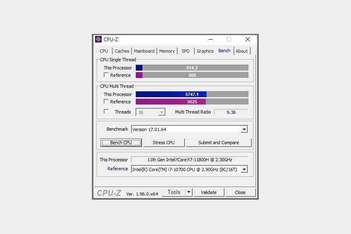Click the Tools button
This screenshot has height=234, width=351.
tap(174, 192)
